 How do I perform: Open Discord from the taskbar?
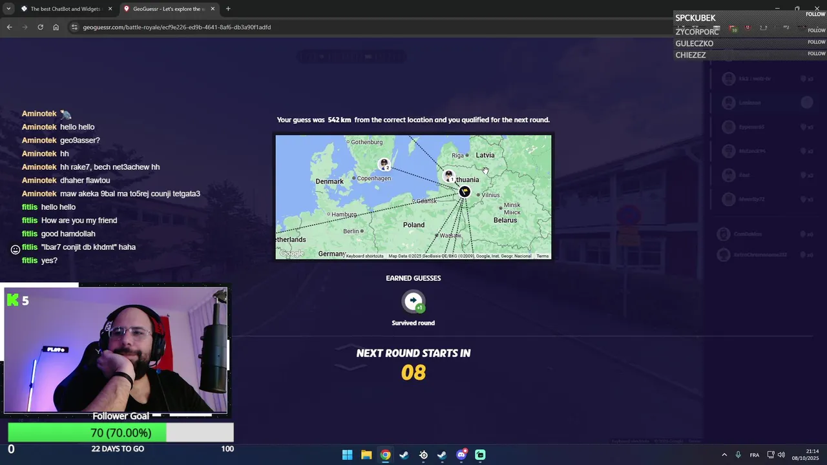coord(461,455)
